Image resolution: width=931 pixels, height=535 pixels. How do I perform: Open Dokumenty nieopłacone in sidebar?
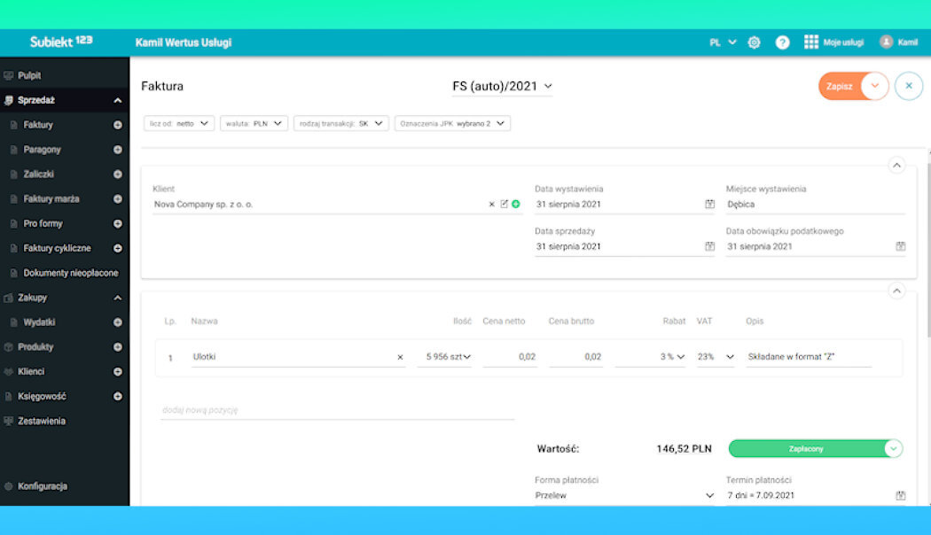(70, 273)
